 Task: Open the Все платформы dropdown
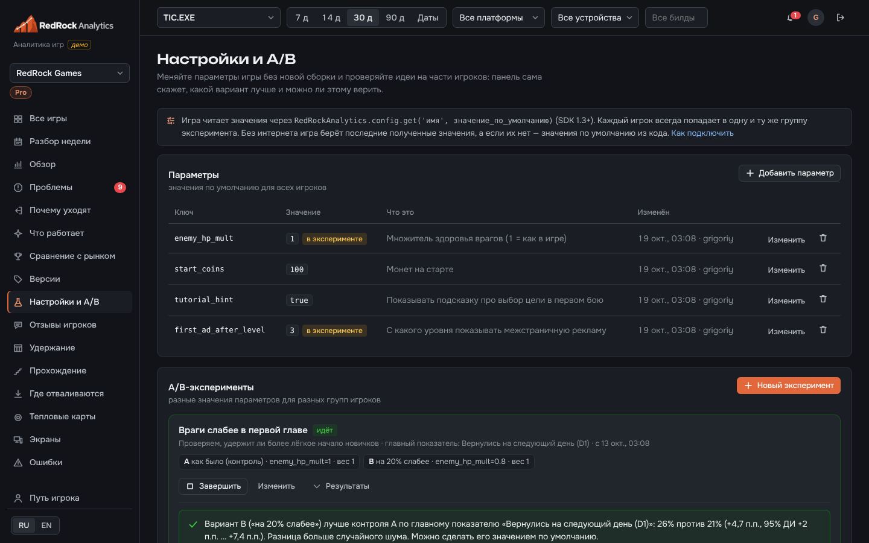(x=498, y=17)
